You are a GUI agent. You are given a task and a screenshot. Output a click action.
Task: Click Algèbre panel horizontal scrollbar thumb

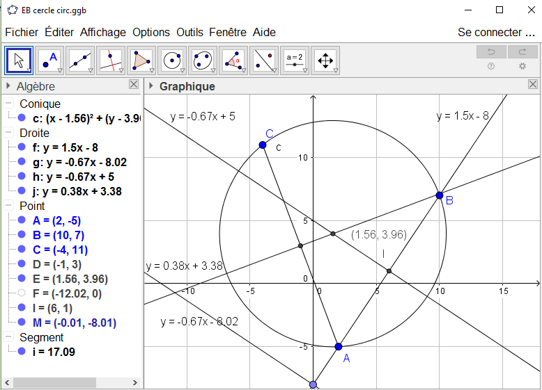pyautogui.click(x=54, y=382)
